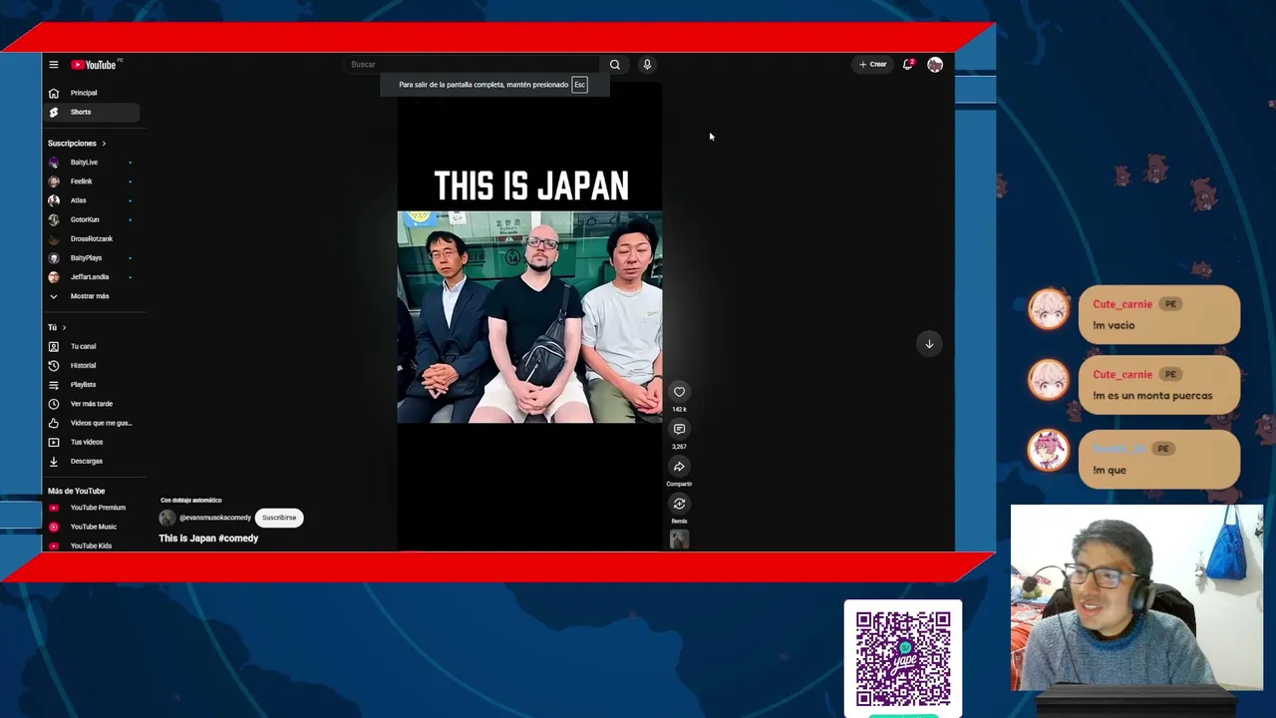Open Tu canal

tap(92, 346)
